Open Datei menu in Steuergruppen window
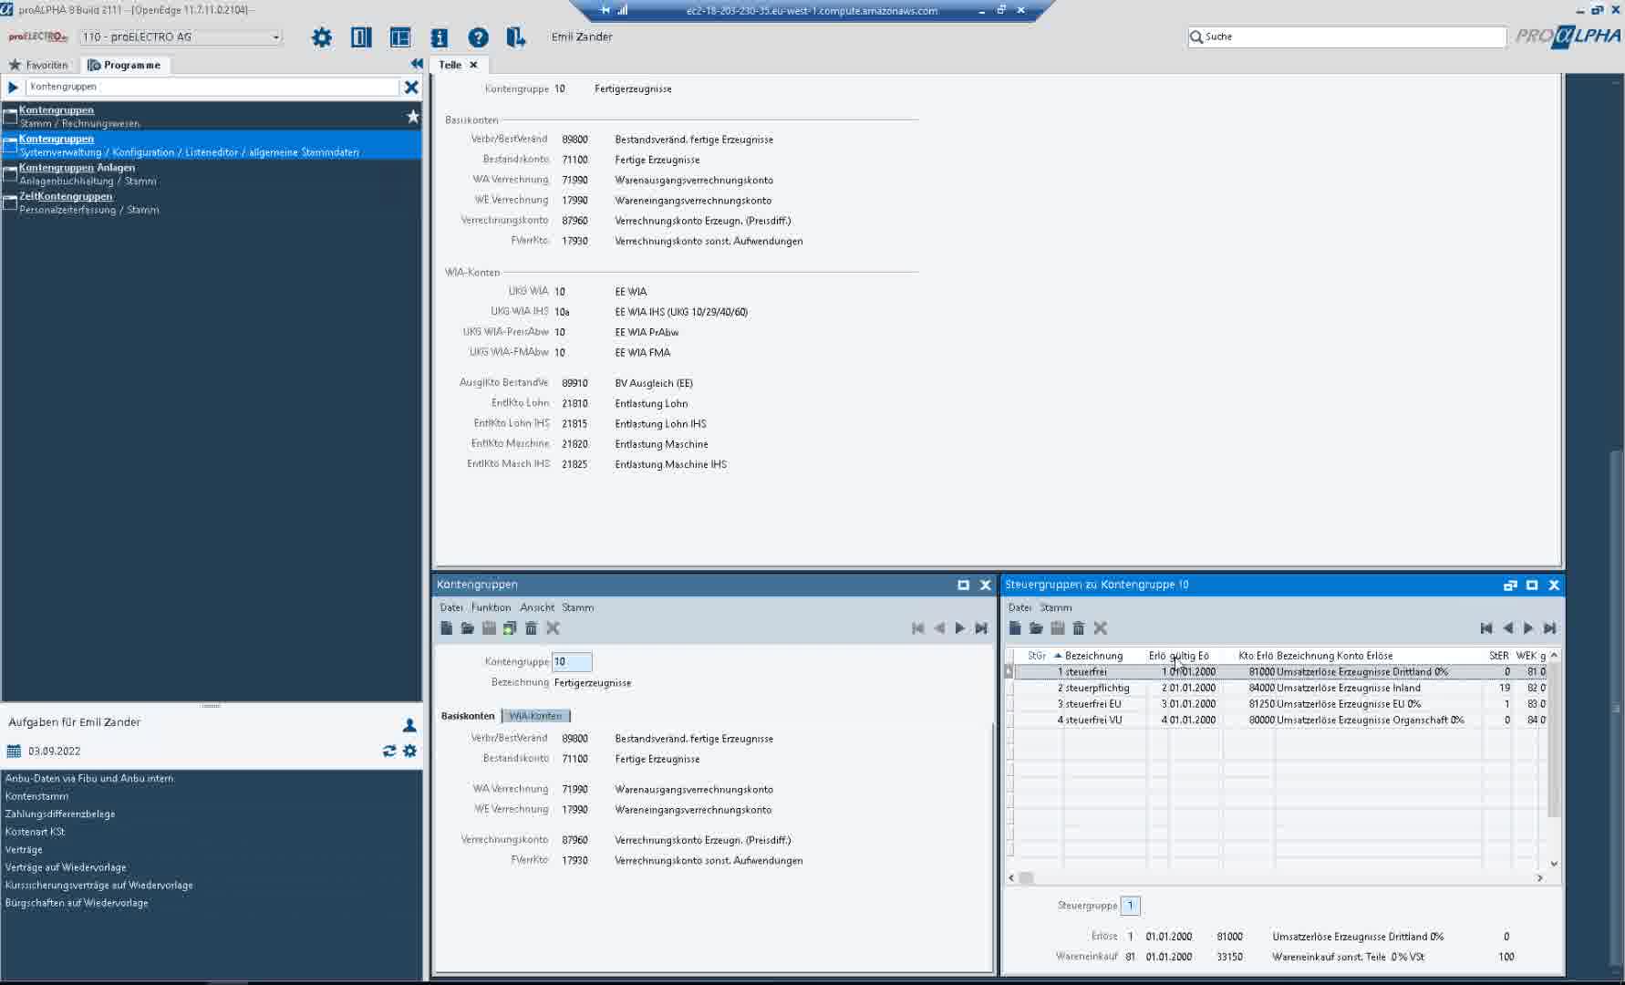The height and width of the screenshot is (985, 1625). point(1020,607)
